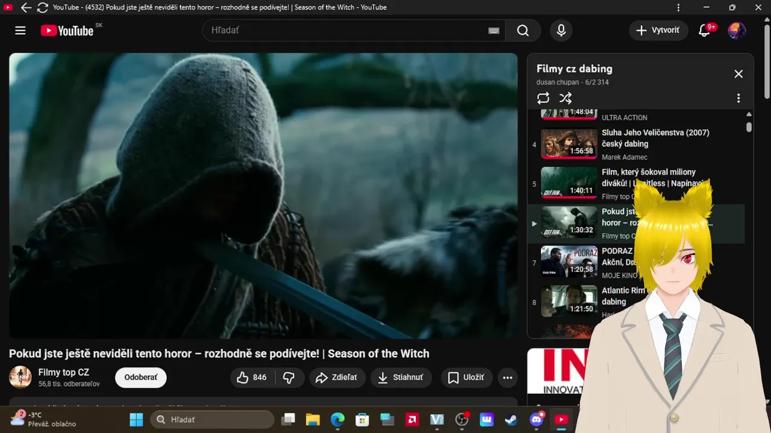Dislike the video
771x433 pixels.
(289, 377)
